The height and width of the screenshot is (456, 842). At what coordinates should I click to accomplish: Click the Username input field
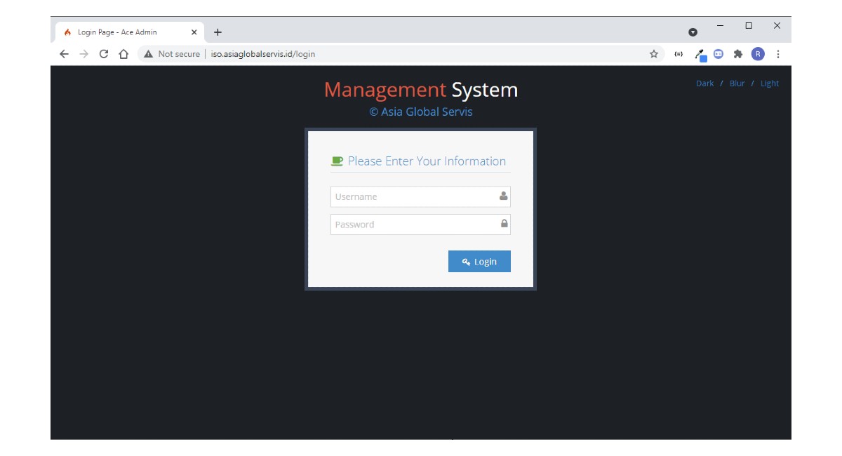coord(420,196)
